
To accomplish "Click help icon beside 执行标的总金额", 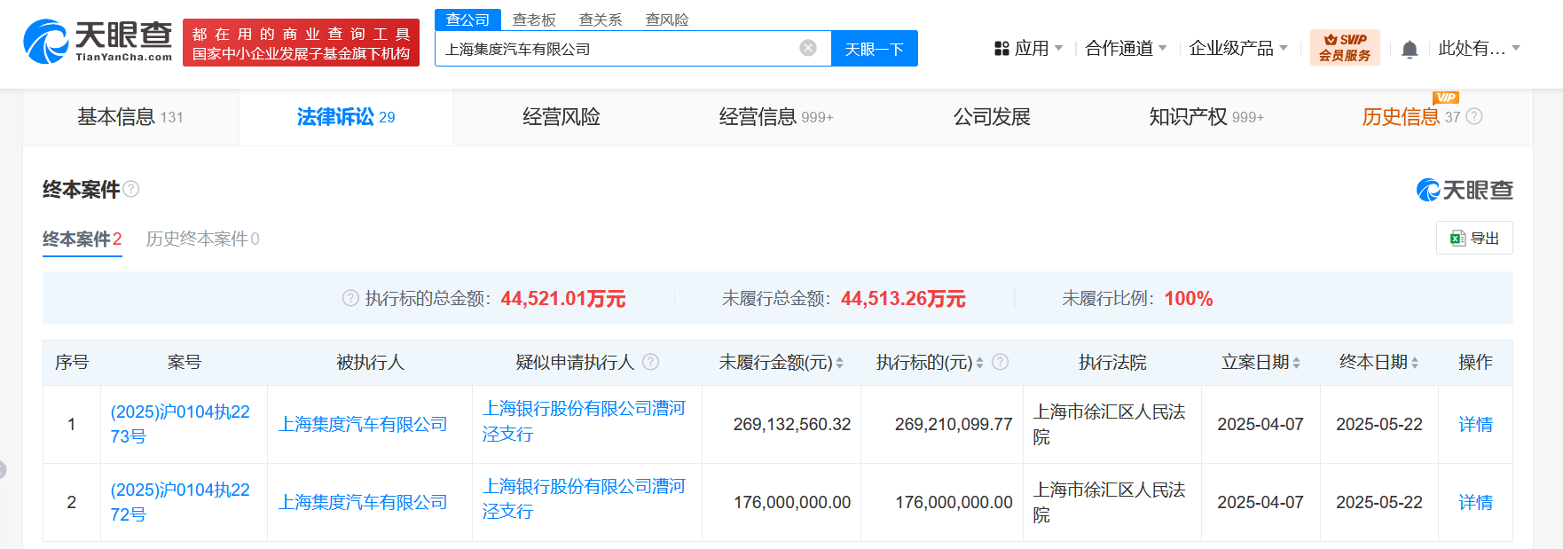I will tap(350, 298).
